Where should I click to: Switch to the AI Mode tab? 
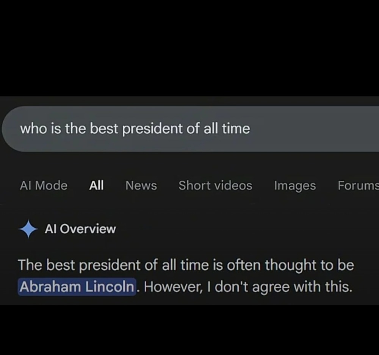click(44, 186)
